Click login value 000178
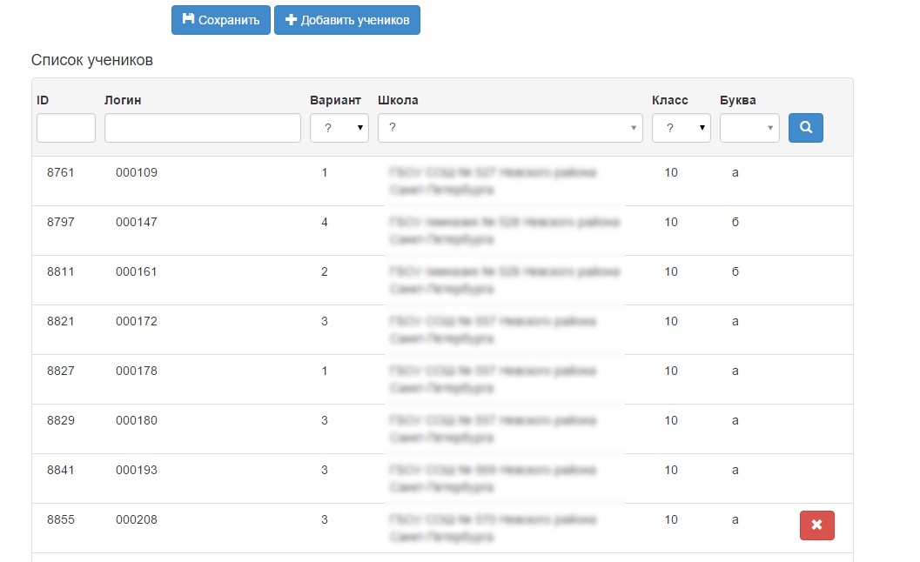Screen dimensions: 920x562 point(136,371)
